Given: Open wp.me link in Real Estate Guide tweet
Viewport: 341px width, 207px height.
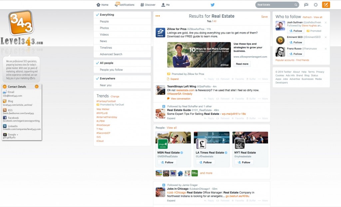Looking at the screenshot, I should pyautogui.click(x=234, y=114).
